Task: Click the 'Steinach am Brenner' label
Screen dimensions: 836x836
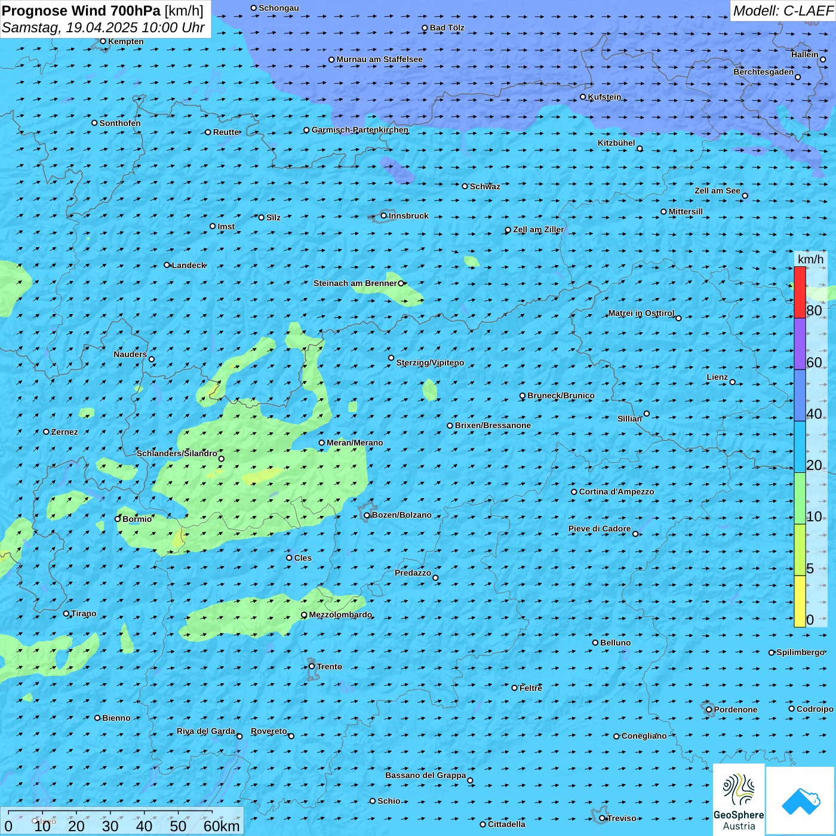Action: click(x=355, y=283)
